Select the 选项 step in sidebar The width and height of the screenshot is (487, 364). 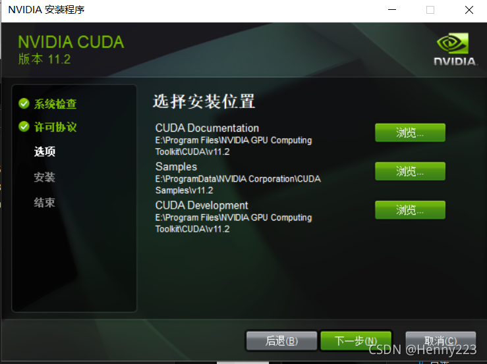tap(44, 151)
